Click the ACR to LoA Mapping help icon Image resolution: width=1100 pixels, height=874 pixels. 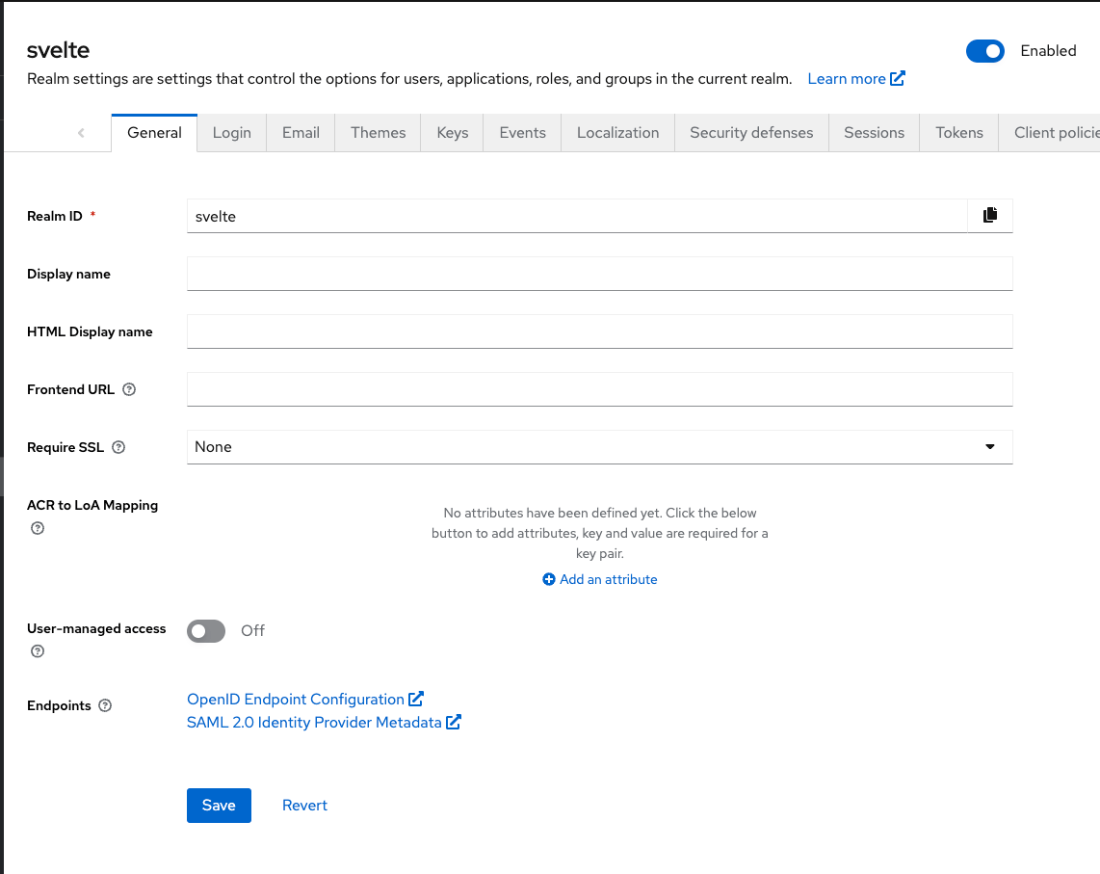[x=37, y=528]
